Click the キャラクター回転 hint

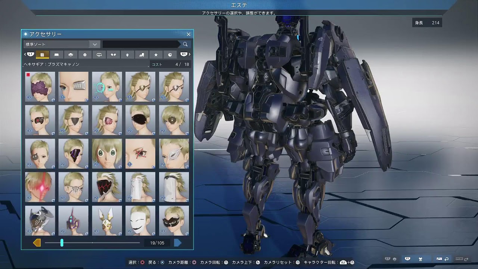329,263
